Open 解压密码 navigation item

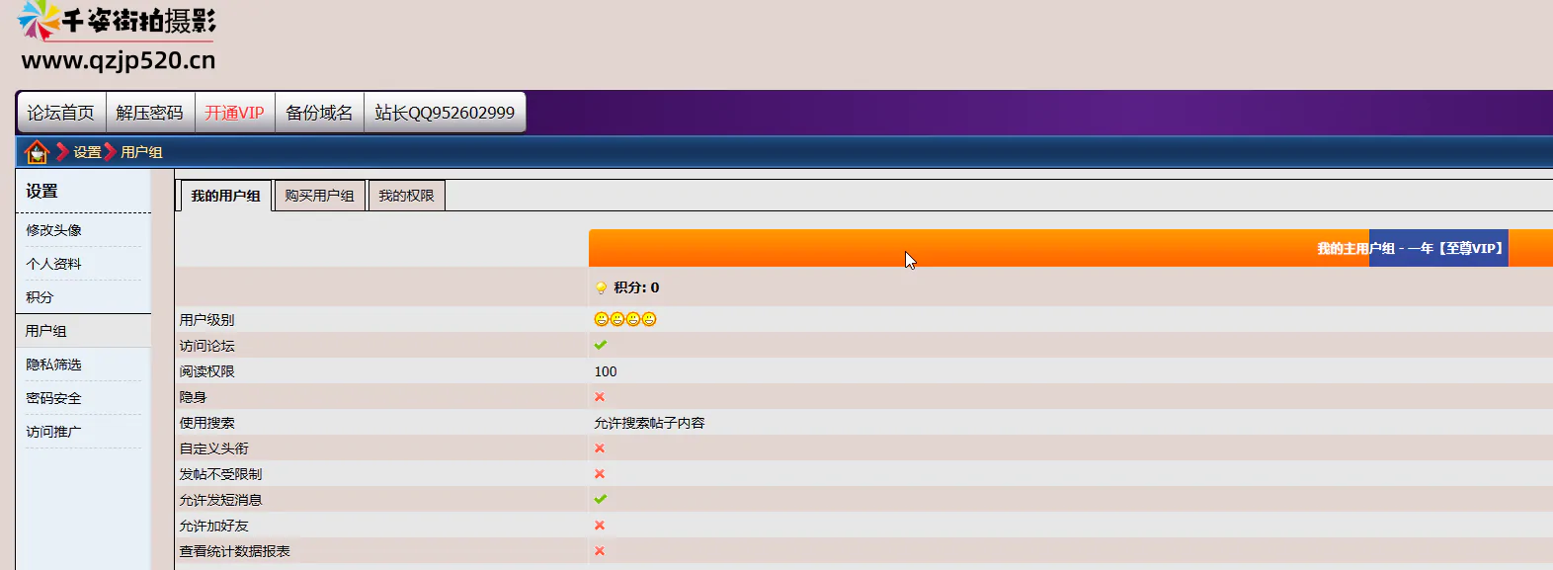tap(149, 113)
